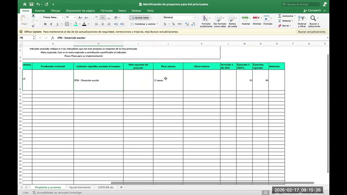Apply percent style format
The image size is (347, 195).
(173, 24)
